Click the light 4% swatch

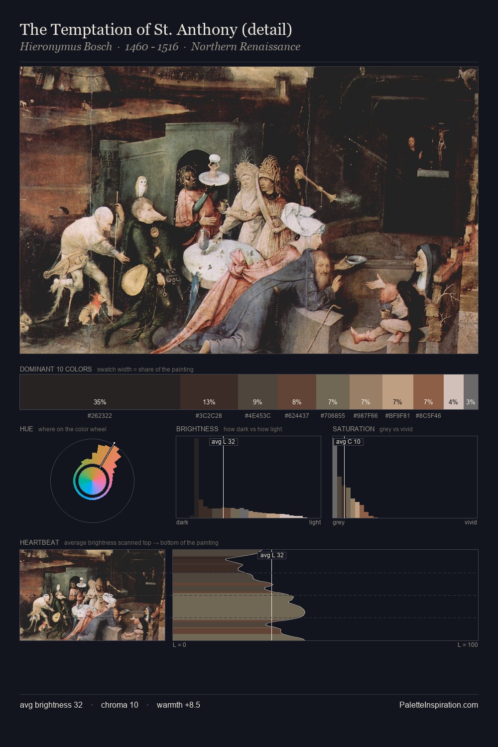454,392
